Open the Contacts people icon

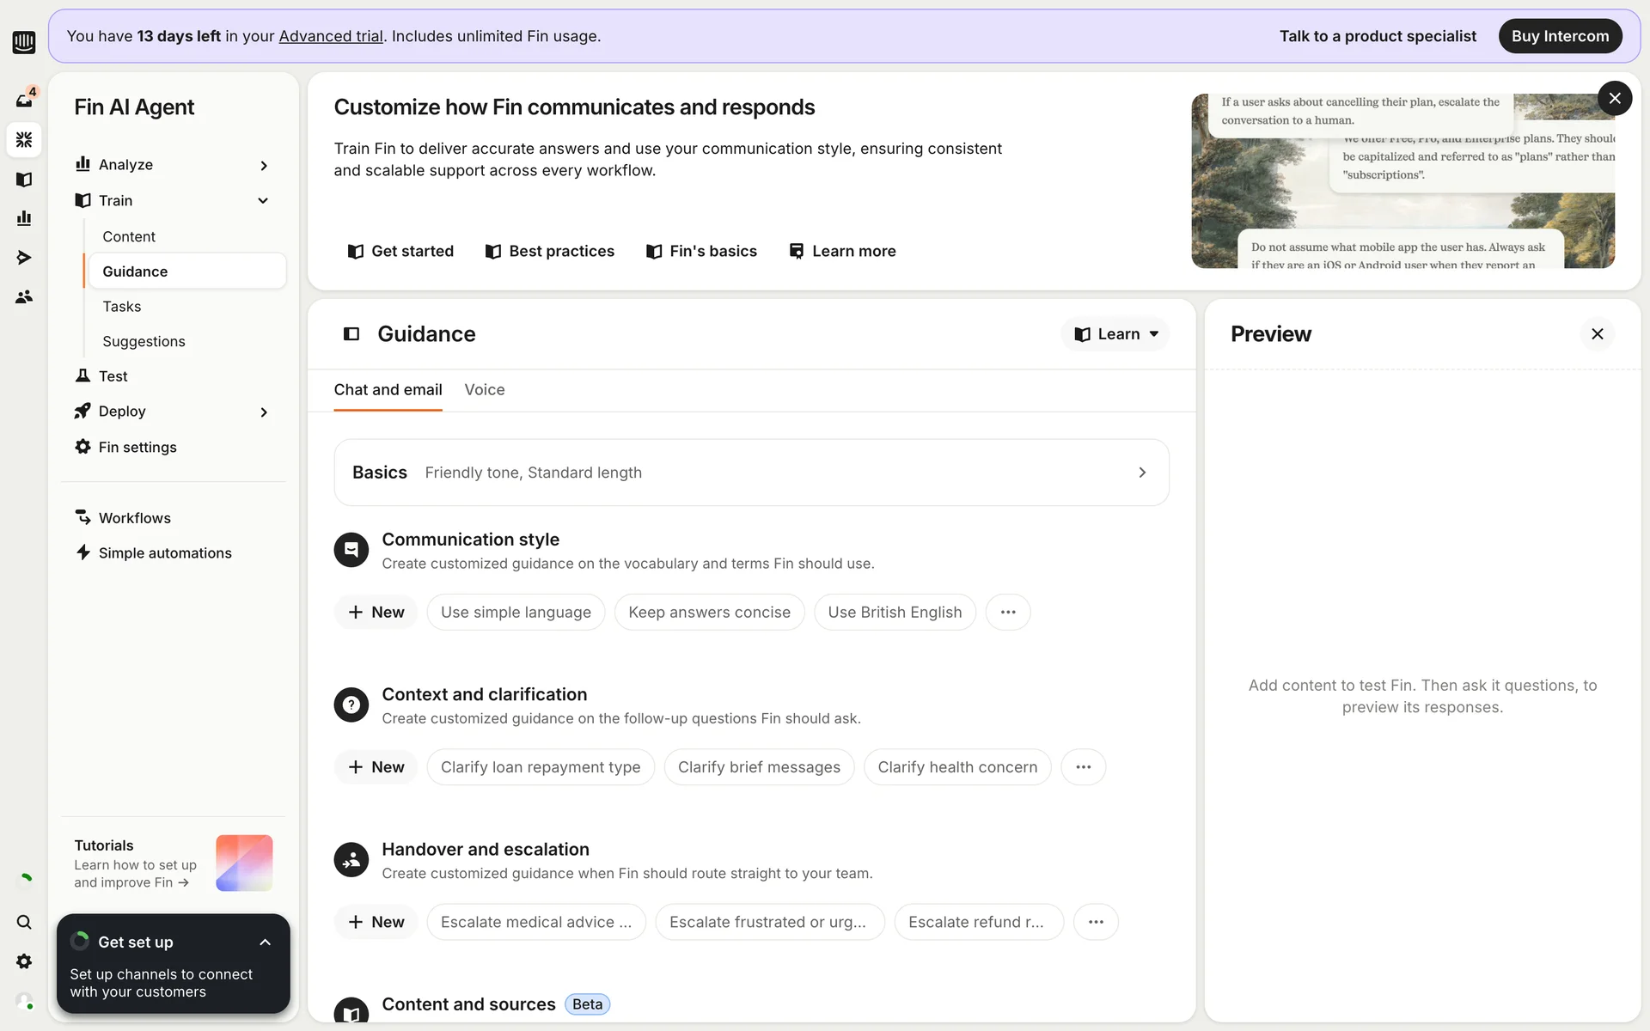pyautogui.click(x=24, y=296)
